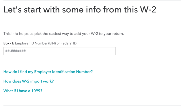181x106 pixels.
Task: Select the help link about having a 1099
Action: click(23, 91)
